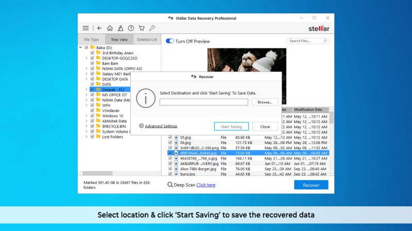Screen dimensions: 412x231
Task: Uncheck the $RECYCLE.BIN checkbox
Action: click(92, 126)
